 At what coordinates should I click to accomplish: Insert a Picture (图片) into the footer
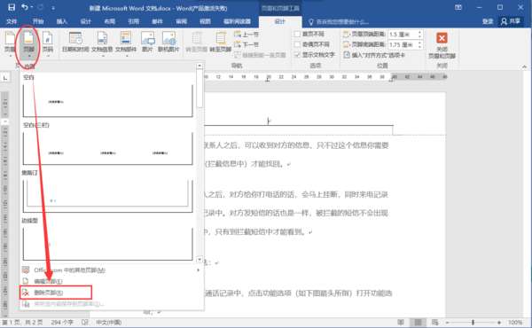coord(147,43)
